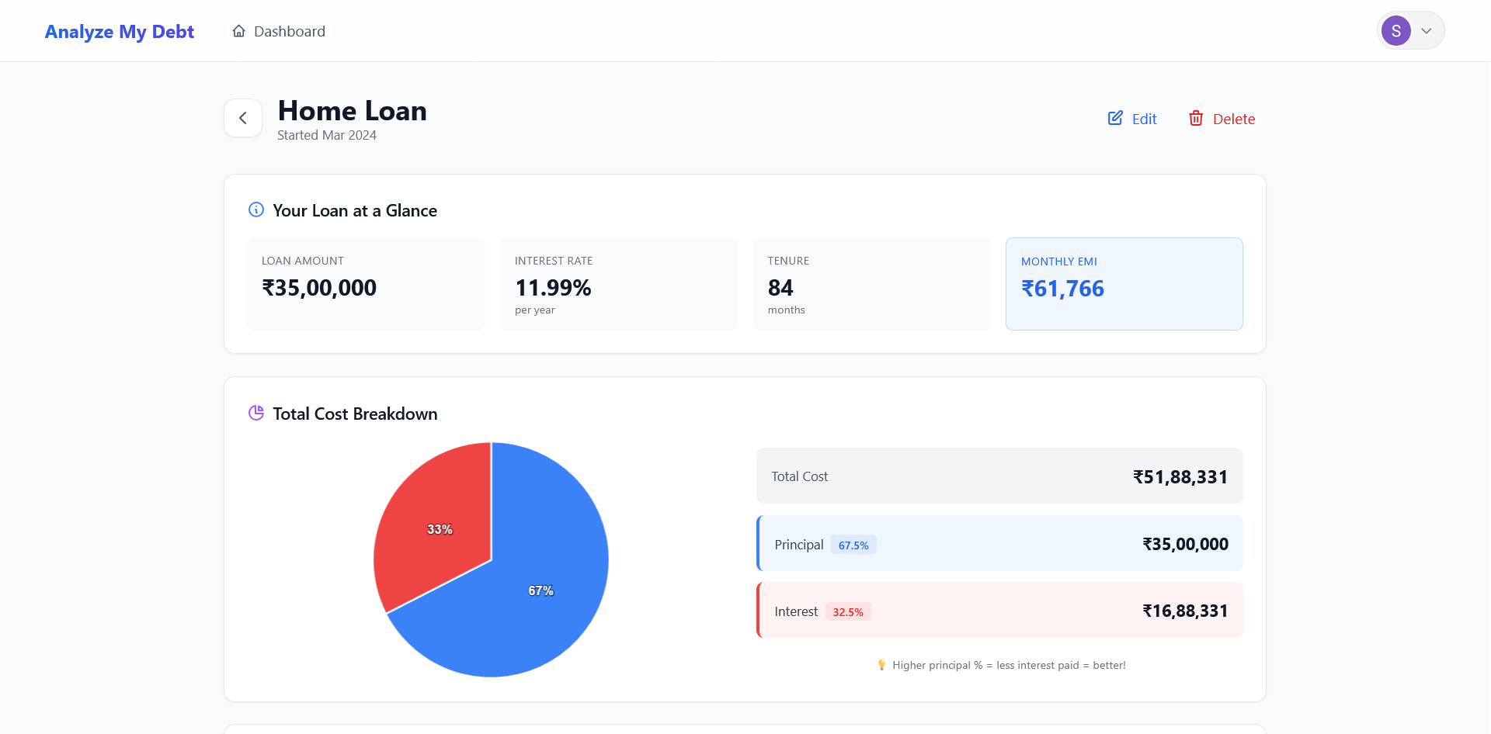Click the Analyze My Debt logo
Screen dimensions: 1491x734
click(119, 32)
